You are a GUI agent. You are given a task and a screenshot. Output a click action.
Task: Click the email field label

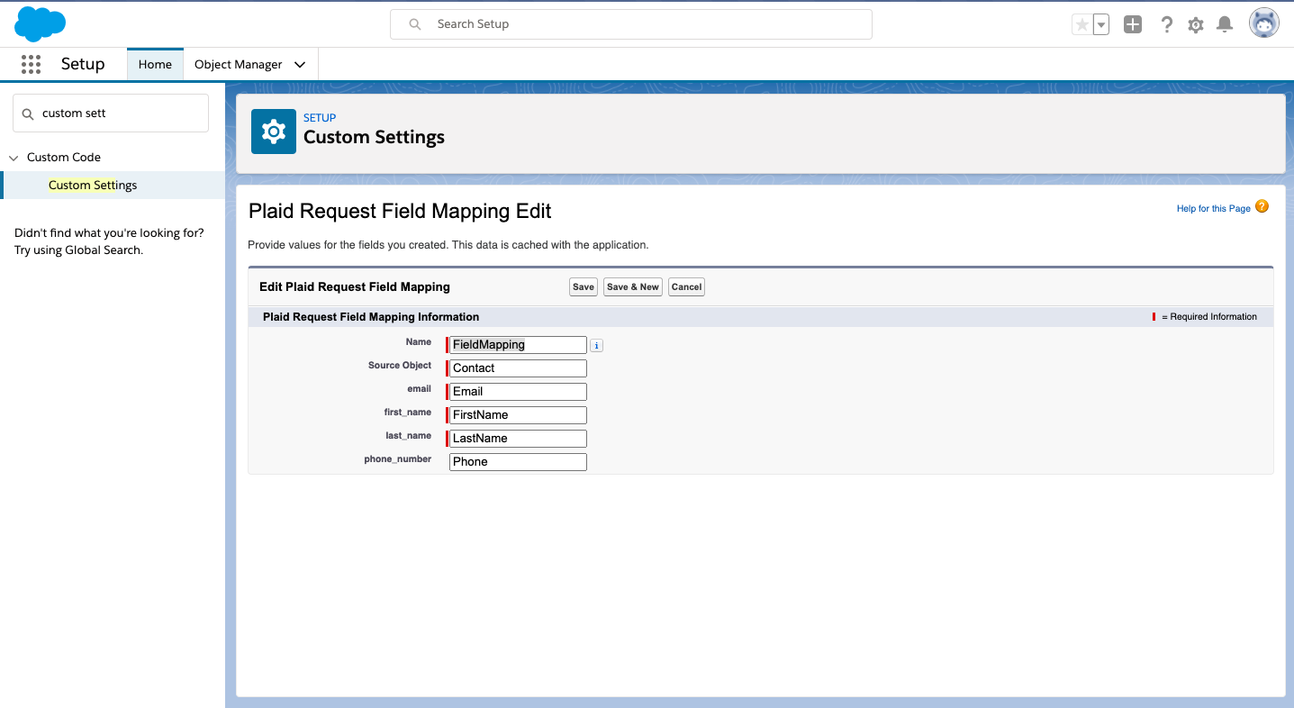(x=420, y=389)
